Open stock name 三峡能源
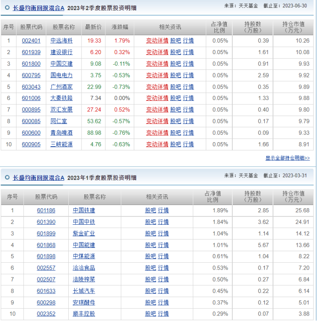The width and height of the screenshot is (317, 321). tap(61, 144)
